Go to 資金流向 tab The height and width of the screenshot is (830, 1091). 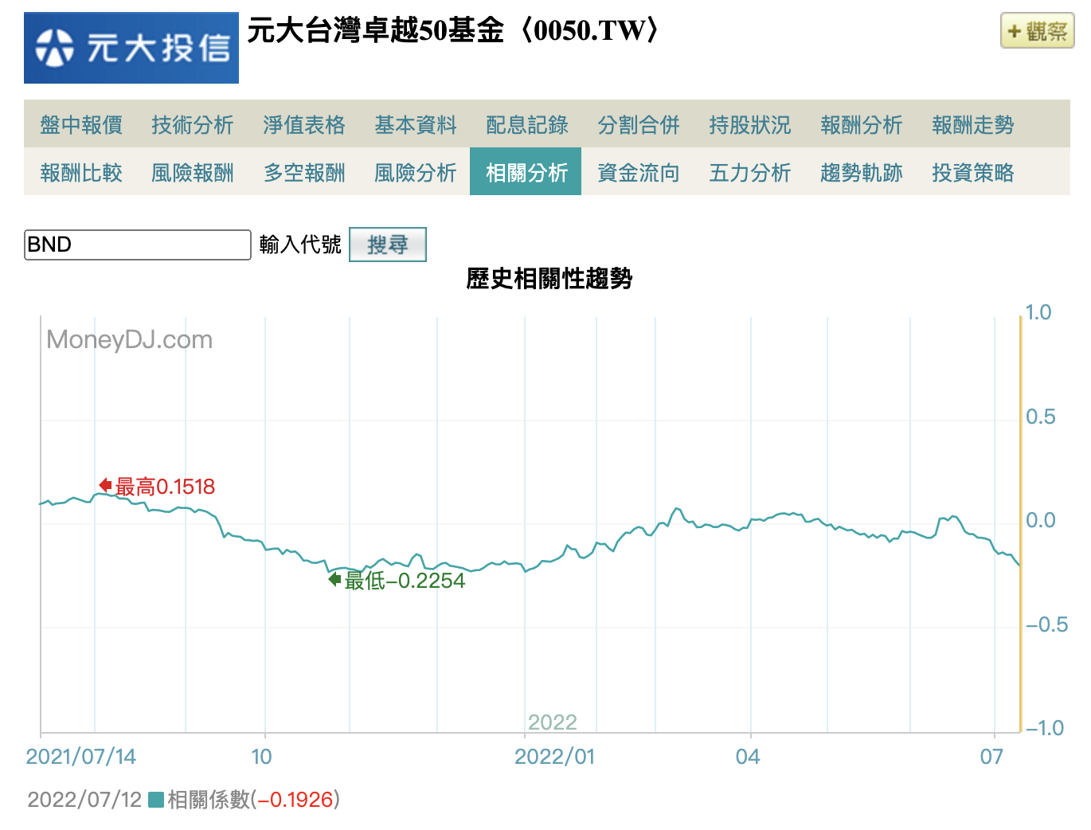[639, 173]
